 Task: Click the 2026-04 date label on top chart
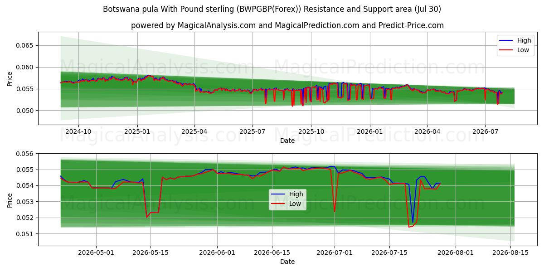(427, 132)
